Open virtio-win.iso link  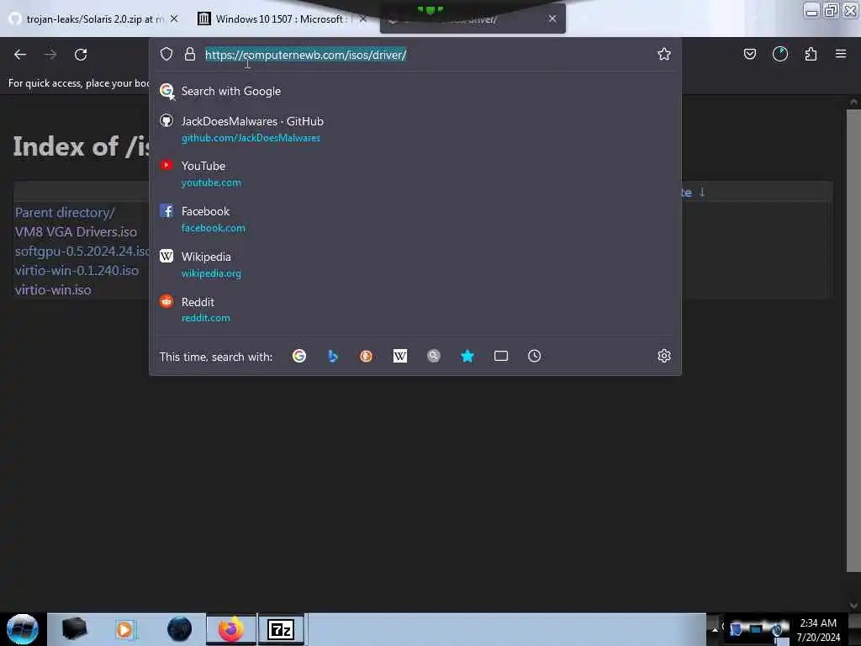pos(53,289)
